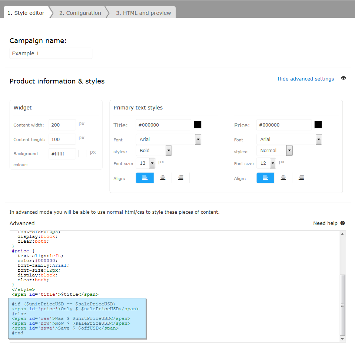Click the 'text-align:left;' code line
Image resolution: width=355 pixels, height=344 pixels.
click(x=40, y=256)
